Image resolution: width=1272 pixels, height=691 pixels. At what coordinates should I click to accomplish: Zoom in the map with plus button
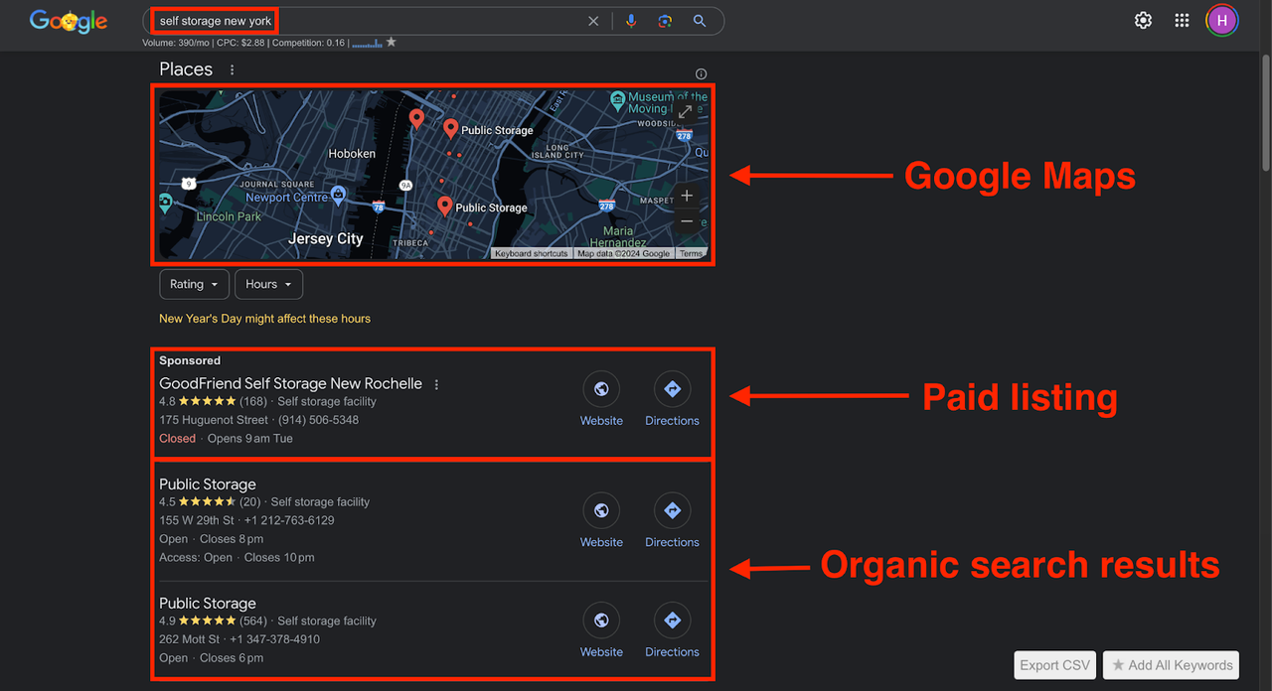coord(687,196)
